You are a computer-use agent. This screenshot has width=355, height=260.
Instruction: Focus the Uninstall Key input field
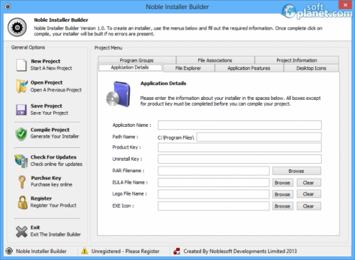pyautogui.click(x=239, y=159)
